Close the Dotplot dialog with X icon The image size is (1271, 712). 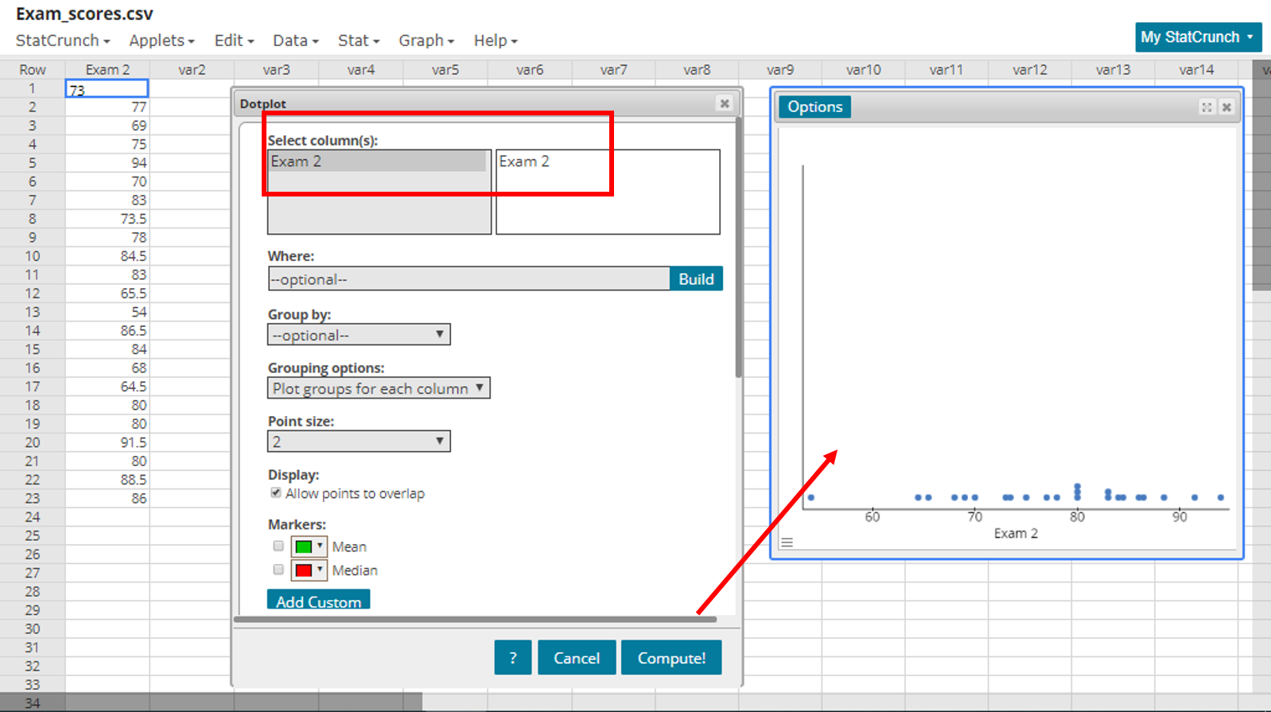tap(724, 103)
